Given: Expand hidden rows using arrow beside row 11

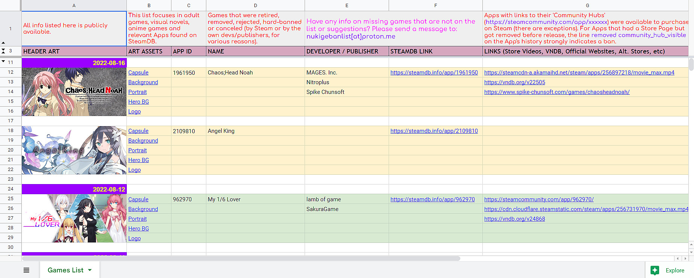Looking at the screenshot, I should click(3, 61).
